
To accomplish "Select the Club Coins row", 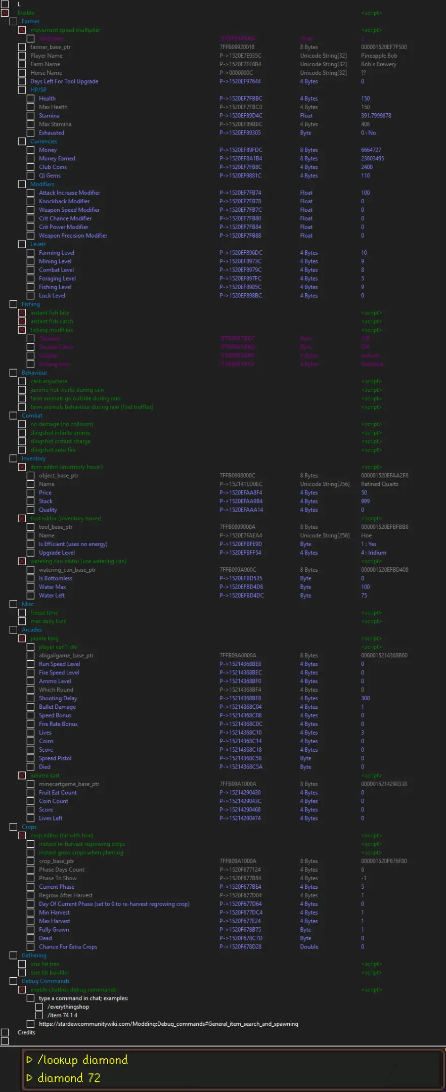I will (53, 167).
